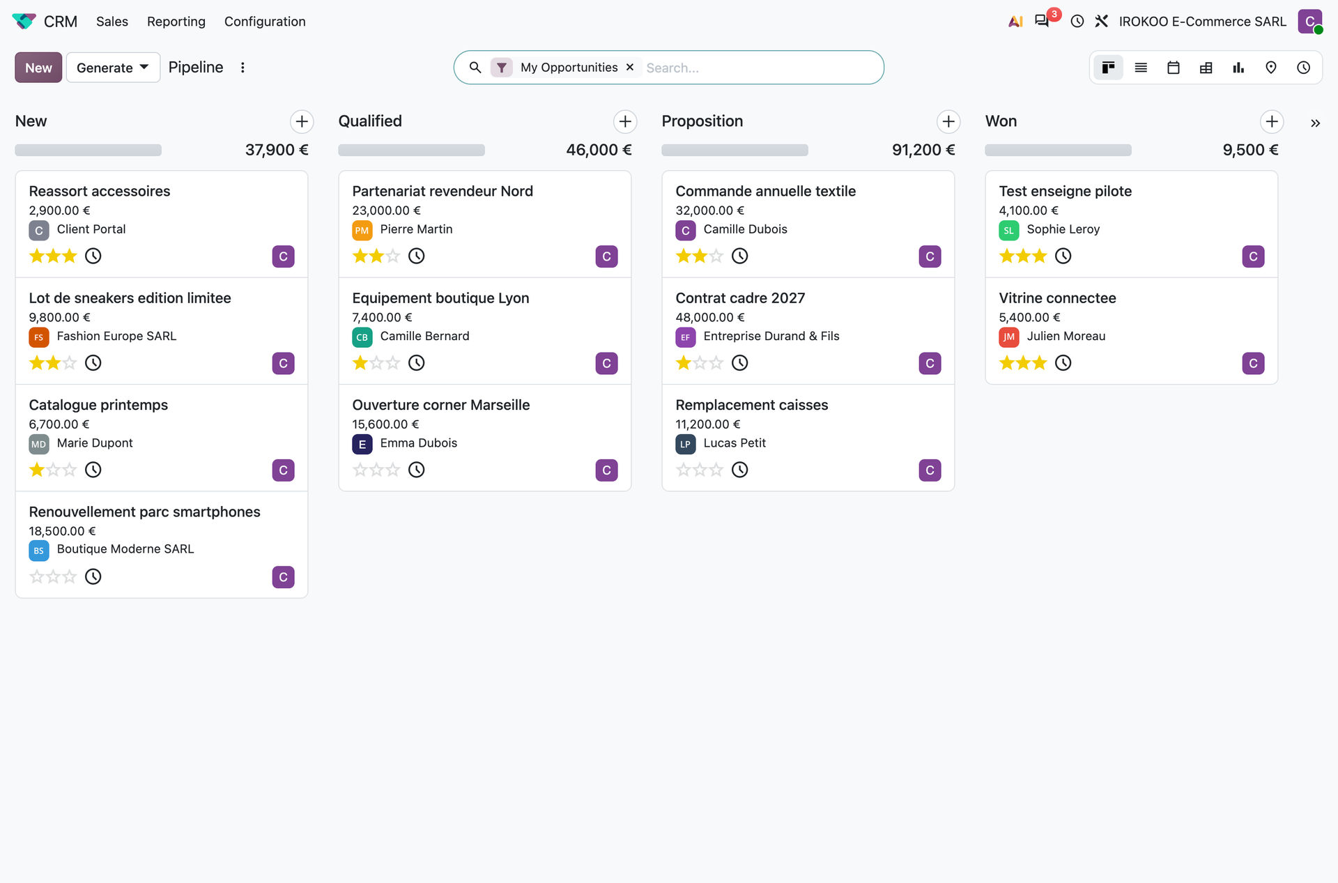Show the map view
This screenshot has height=883, width=1338.
1271,68
